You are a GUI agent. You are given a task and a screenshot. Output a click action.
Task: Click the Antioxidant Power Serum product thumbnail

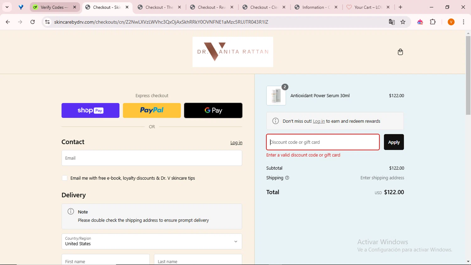276,96
